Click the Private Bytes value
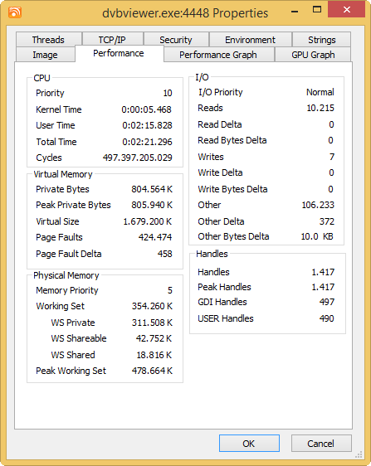This screenshot has width=371, height=466. [152, 189]
